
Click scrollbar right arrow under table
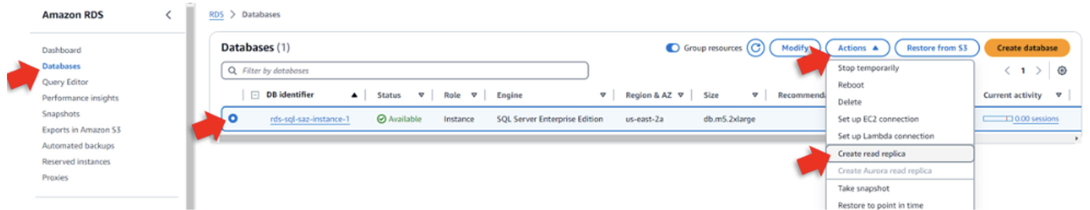(x=1076, y=138)
